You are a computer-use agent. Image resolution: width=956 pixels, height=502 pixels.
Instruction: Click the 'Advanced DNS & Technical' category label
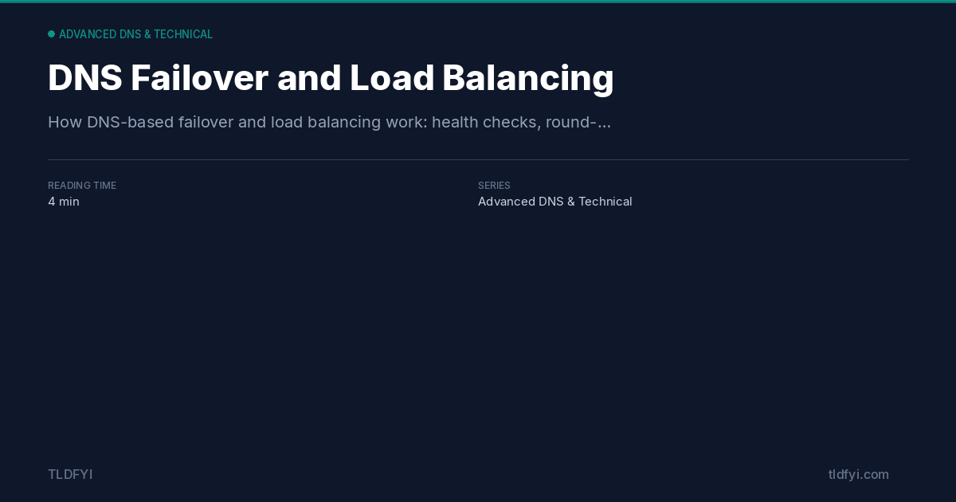pos(135,34)
